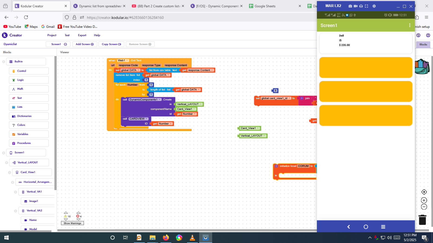Zoom in the blocks workspace
Image resolution: width=433 pixels, height=243 pixels.
[x=424, y=200]
